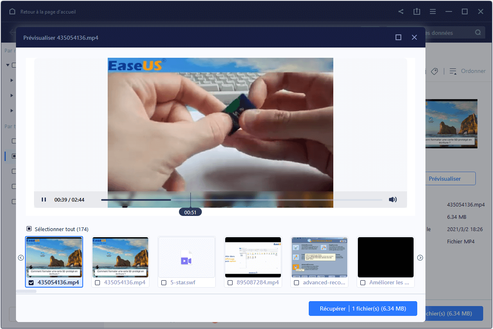The image size is (493, 329).
Task: Go back to home via the house icon
Action: click(12, 12)
